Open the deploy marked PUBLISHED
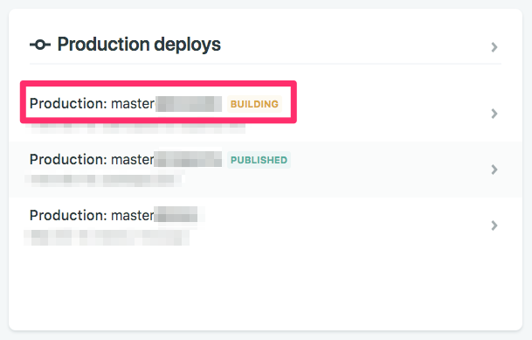Screen dimensions: 532x340 (266, 170)
